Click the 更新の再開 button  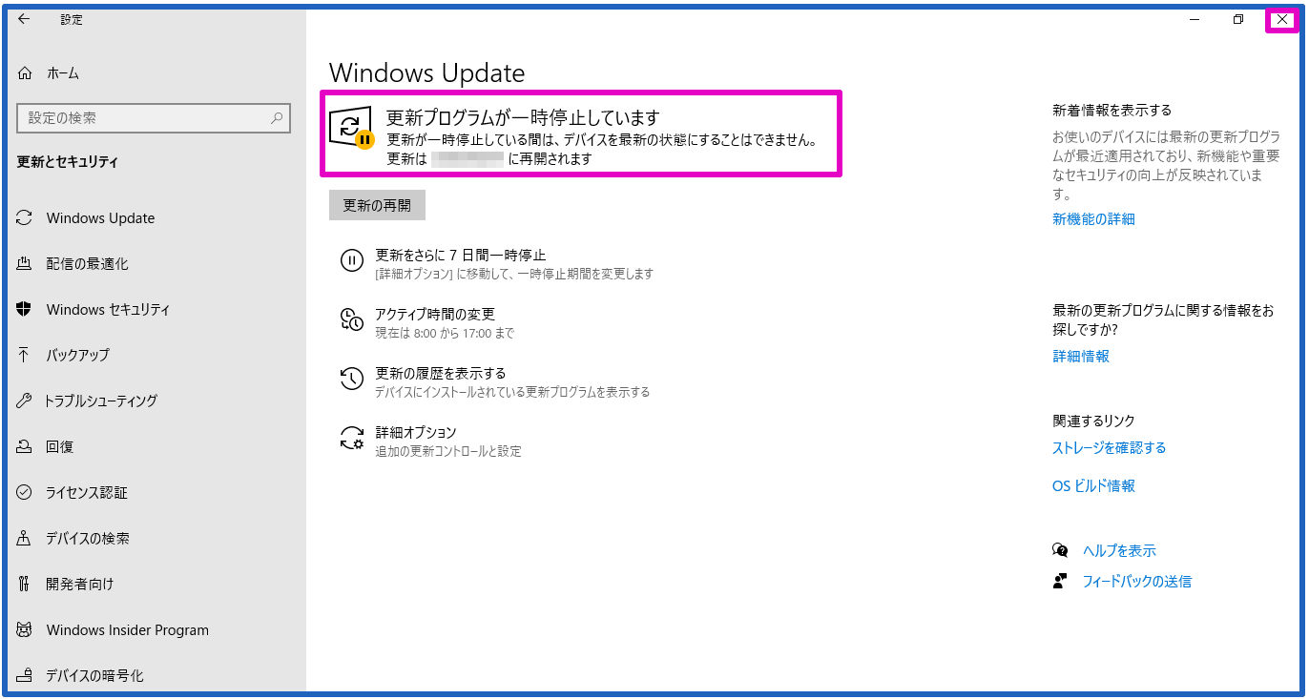click(x=377, y=205)
